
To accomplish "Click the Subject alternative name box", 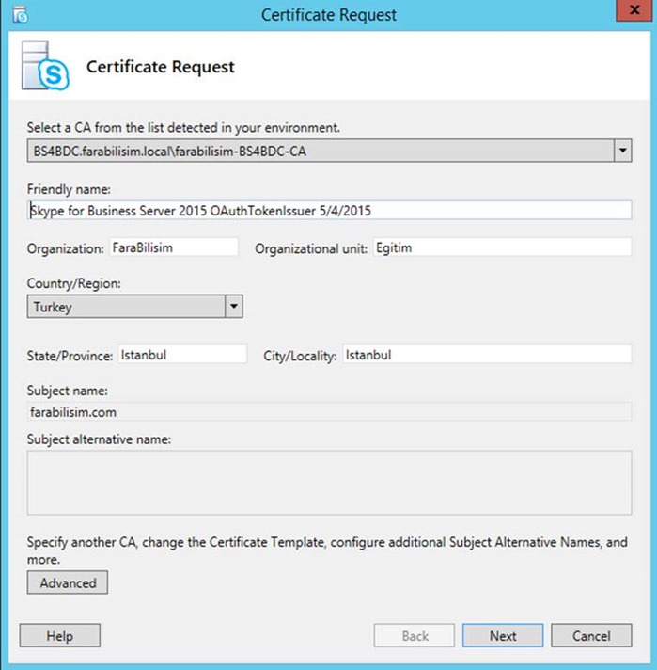I will 329,483.
